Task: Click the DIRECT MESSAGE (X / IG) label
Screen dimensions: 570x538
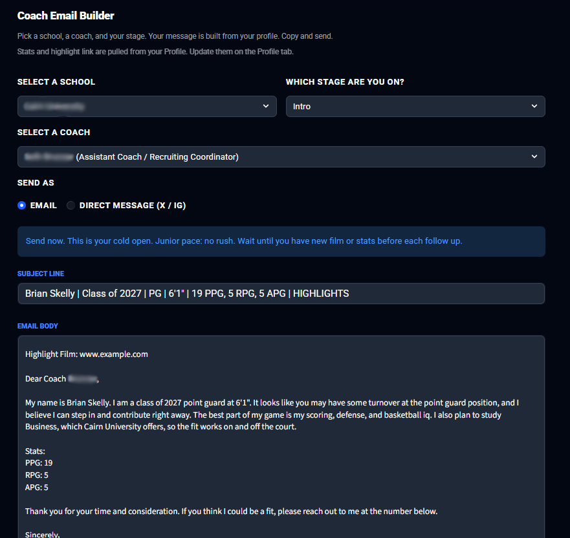Action: coord(133,205)
